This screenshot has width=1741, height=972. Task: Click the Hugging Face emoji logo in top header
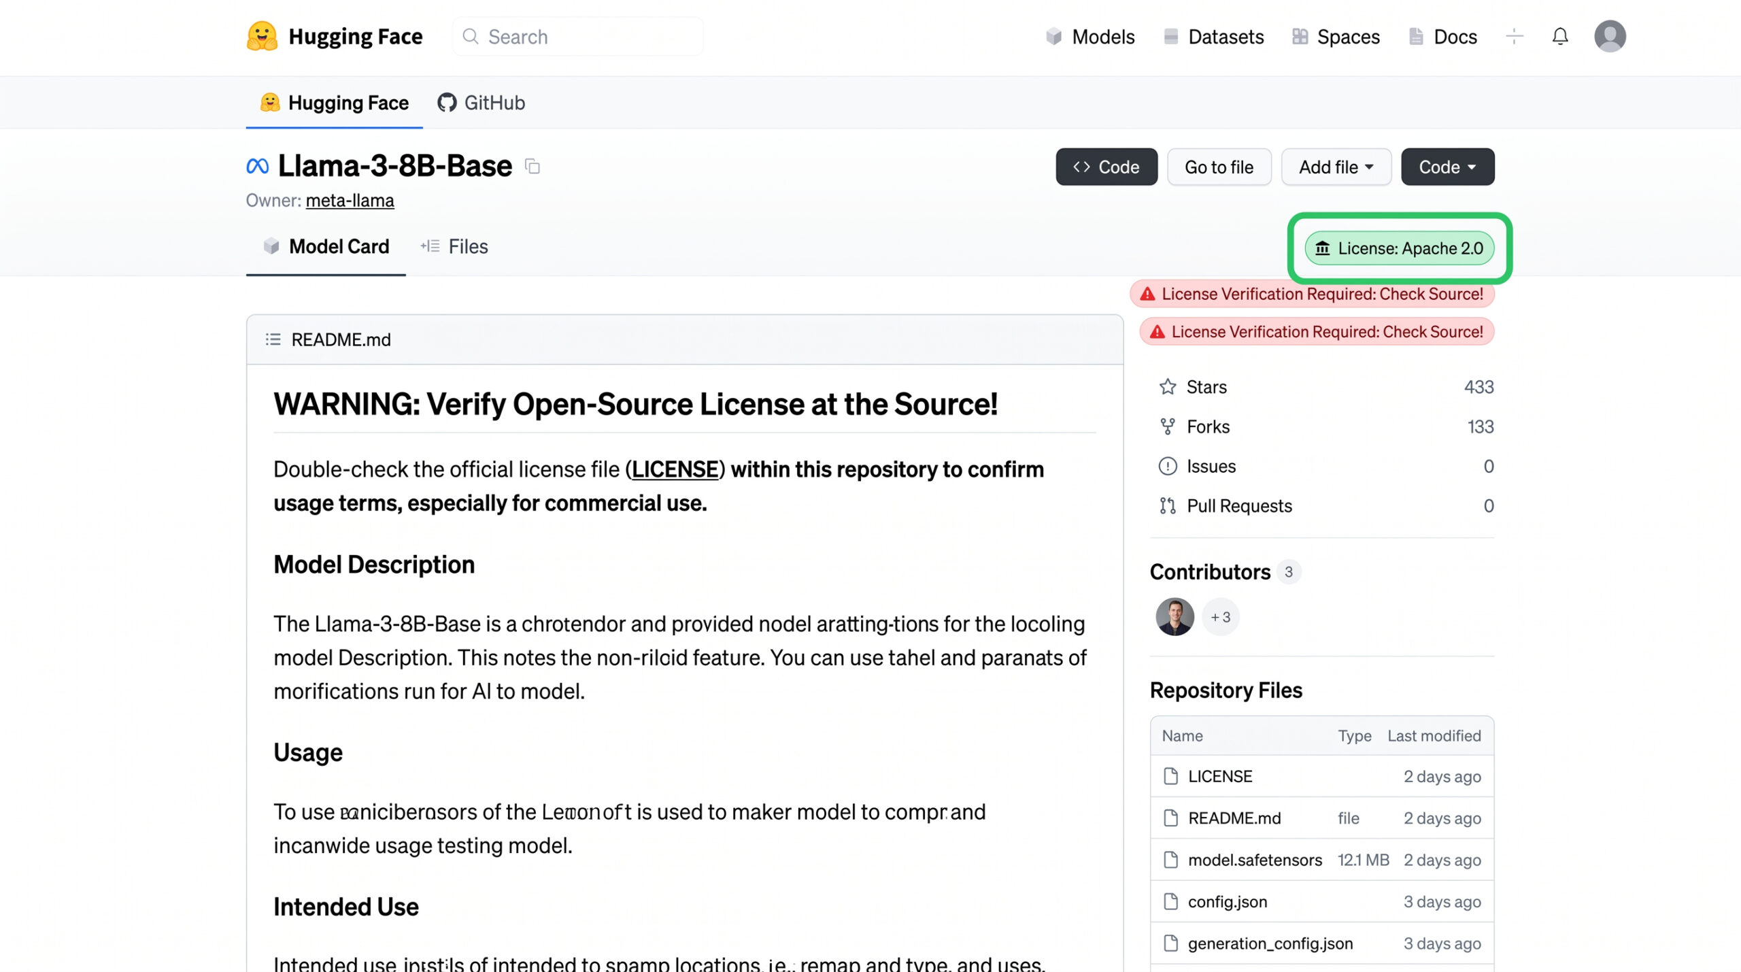[262, 36]
